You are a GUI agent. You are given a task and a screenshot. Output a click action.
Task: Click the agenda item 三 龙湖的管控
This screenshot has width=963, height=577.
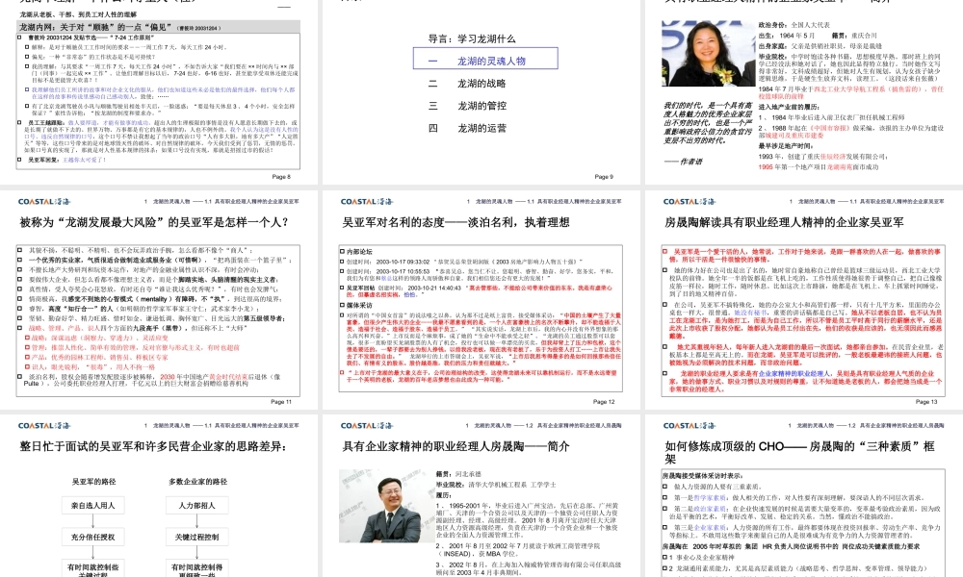pyautogui.click(x=467, y=106)
